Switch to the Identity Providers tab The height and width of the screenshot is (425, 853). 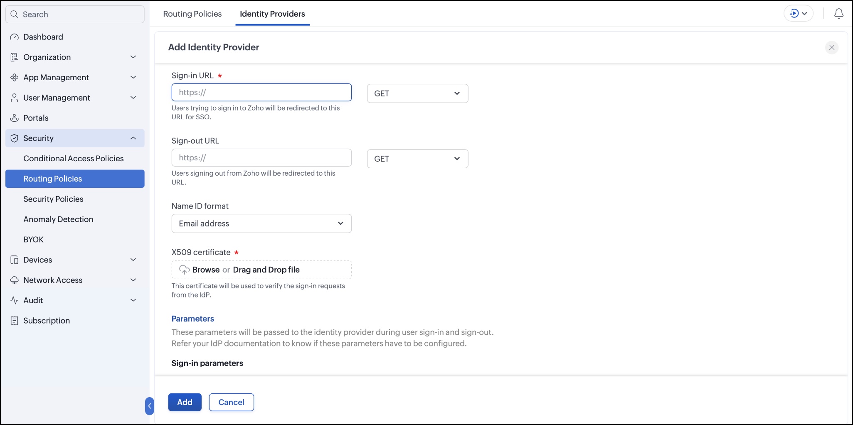pyautogui.click(x=272, y=14)
